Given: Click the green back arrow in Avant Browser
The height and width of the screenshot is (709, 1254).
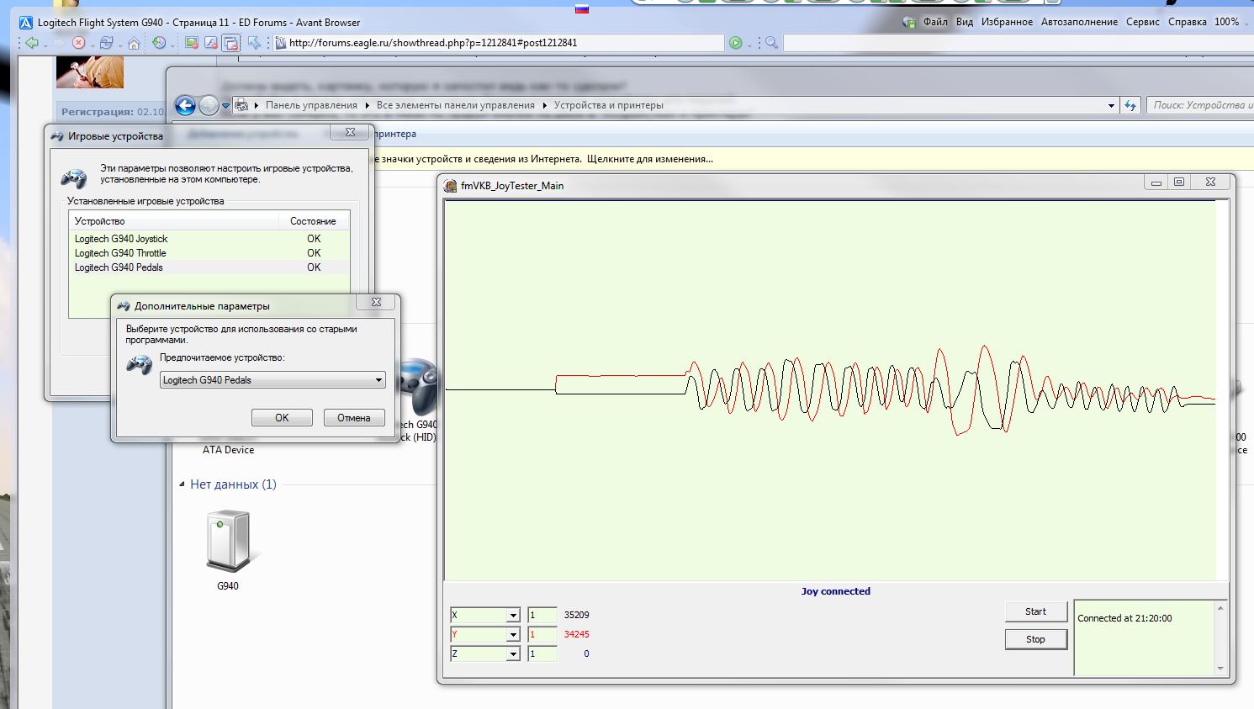Looking at the screenshot, I should click(32, 43).
